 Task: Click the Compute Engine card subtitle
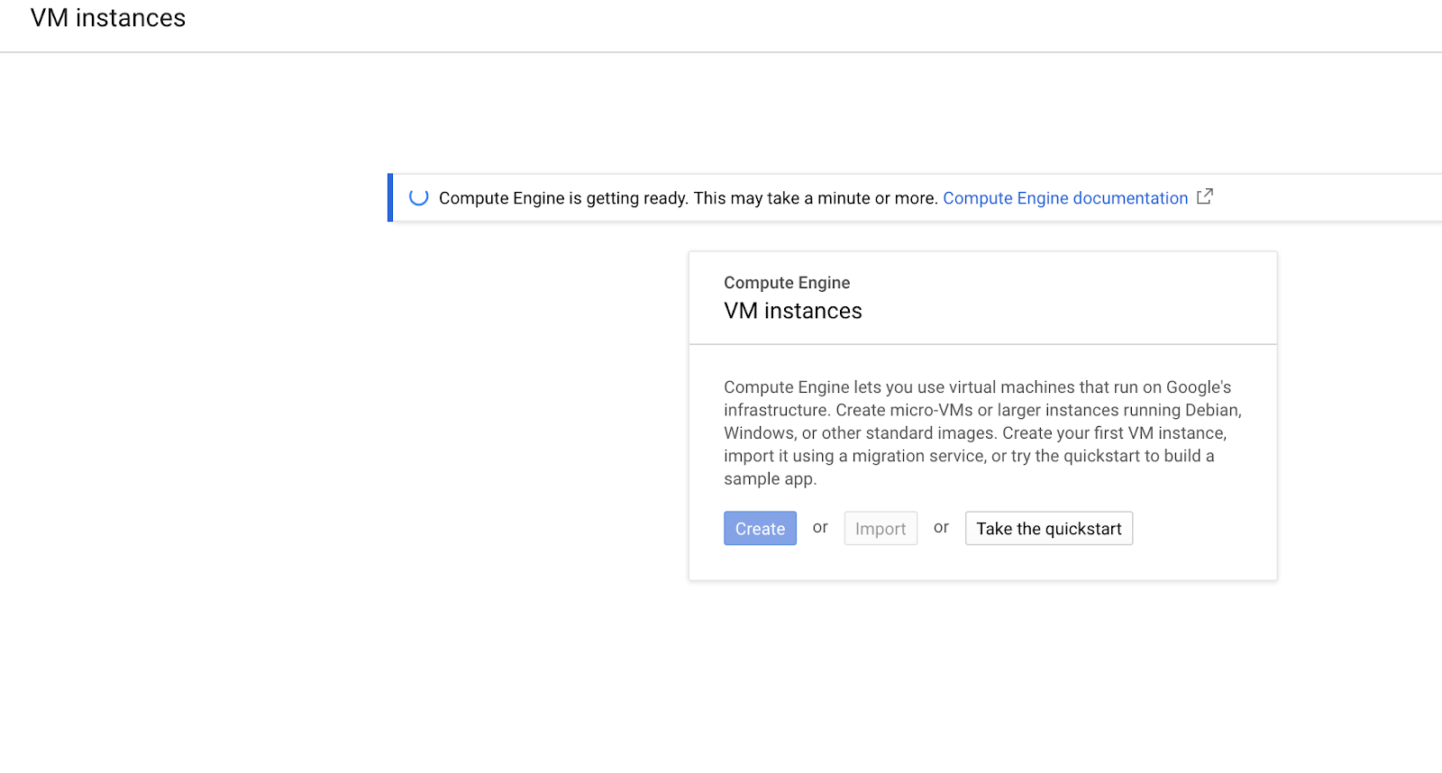point(787,283)
